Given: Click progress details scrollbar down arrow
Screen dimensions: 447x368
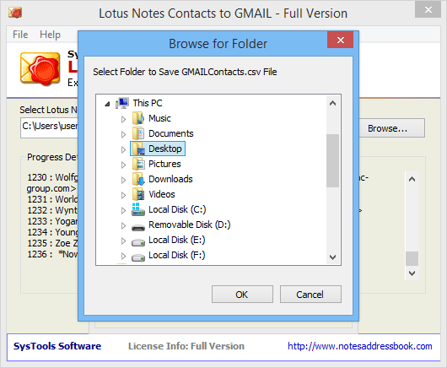Looking at the screenshot, I should (x=412, y=273).
